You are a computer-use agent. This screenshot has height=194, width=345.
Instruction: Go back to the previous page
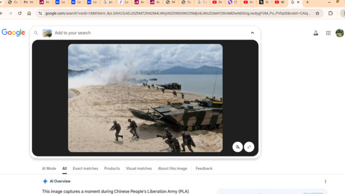(2, 13)
